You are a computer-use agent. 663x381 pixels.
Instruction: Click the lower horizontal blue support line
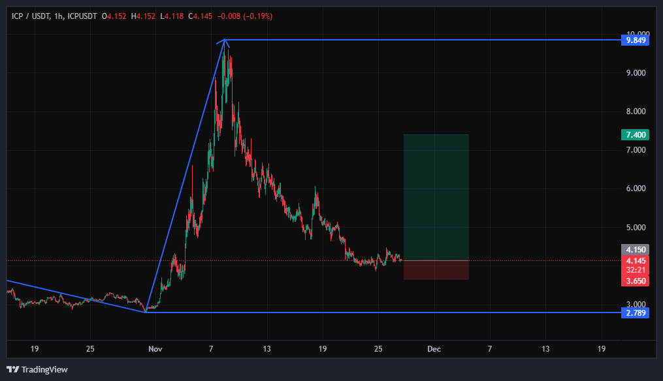click(x=392, y=312)
